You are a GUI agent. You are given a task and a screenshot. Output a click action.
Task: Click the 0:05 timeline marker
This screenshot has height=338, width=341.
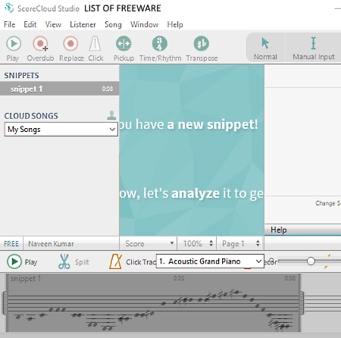179,278
